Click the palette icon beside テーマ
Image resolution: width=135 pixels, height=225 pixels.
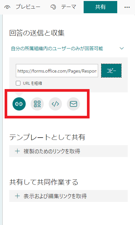pyautogui.click(x=53, y=7)
